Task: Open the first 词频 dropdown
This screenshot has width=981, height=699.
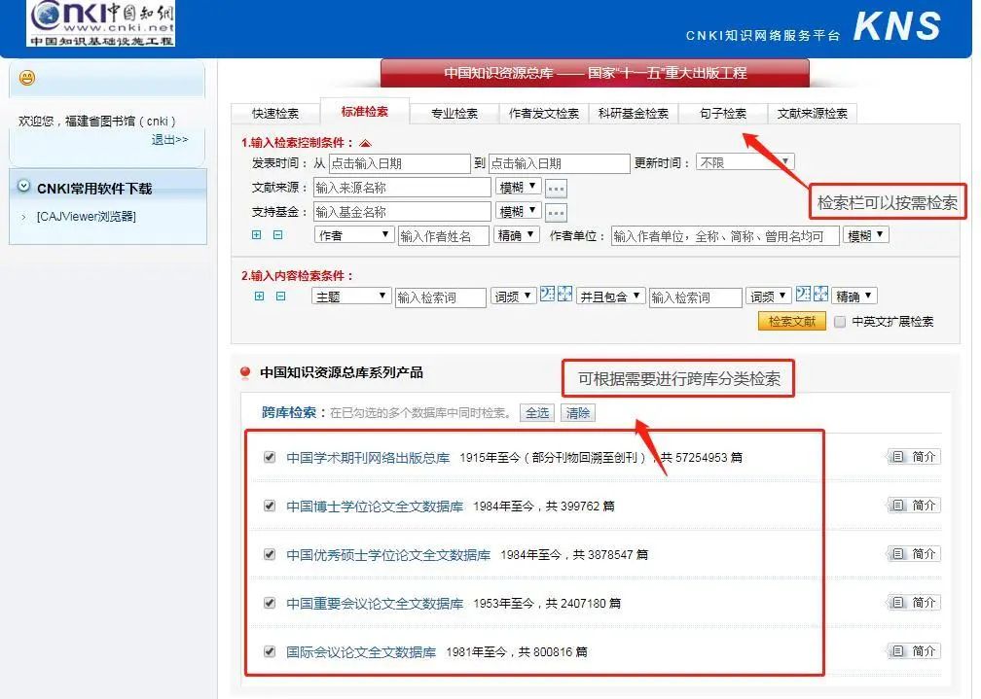Action: pos(513,296)
